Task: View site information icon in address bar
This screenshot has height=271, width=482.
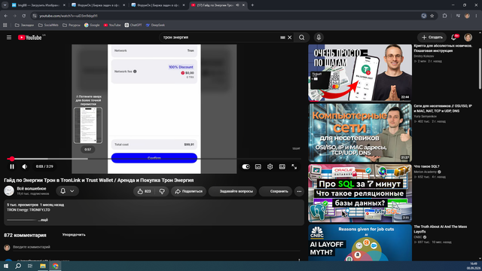Action: click(x=35, y=16)
